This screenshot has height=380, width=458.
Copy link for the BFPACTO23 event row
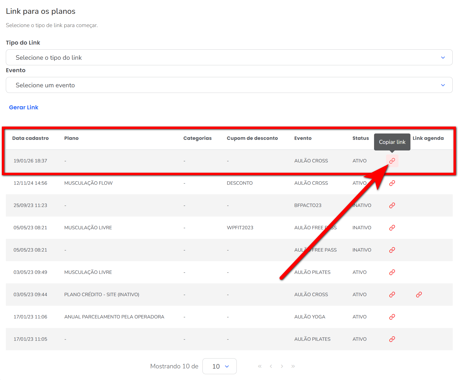tap(392, 205)
